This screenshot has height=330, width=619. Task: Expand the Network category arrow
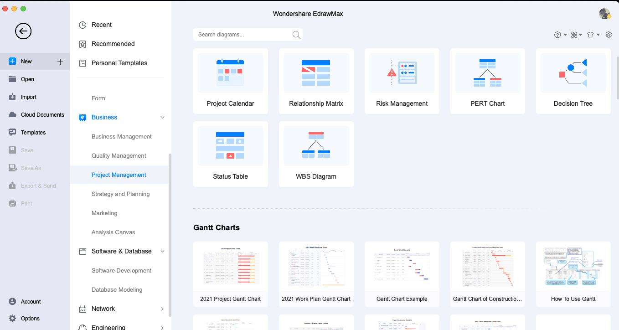[162, 309]
